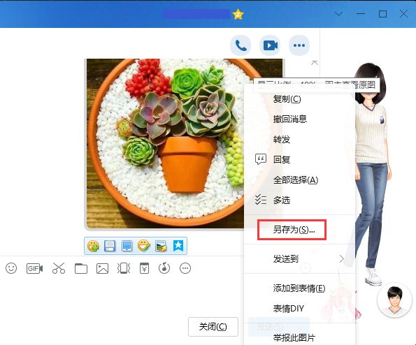Open the music share icon
The width and height of the screenshot is (416, 345).
coord(164,268)
